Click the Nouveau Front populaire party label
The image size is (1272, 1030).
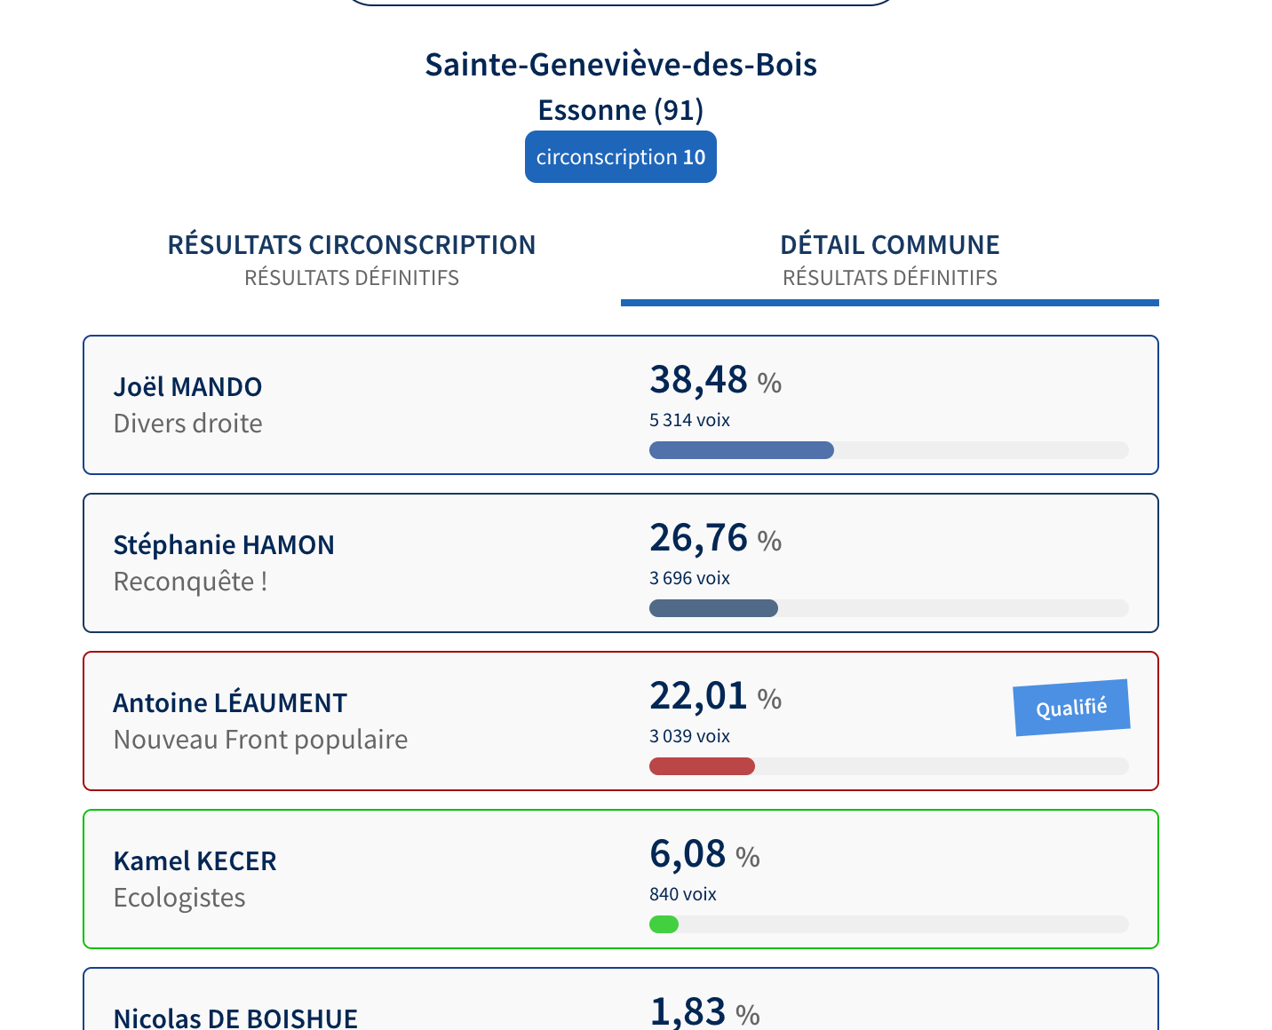click(260, 740)
